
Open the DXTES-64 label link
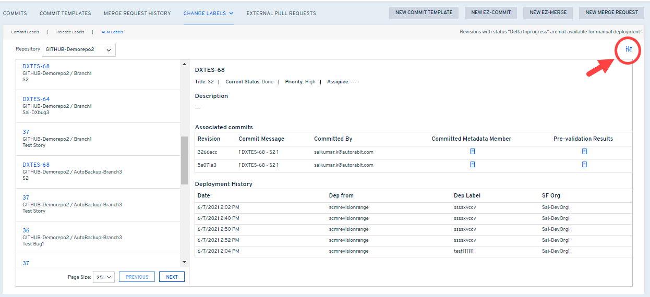tap(36, 99)
